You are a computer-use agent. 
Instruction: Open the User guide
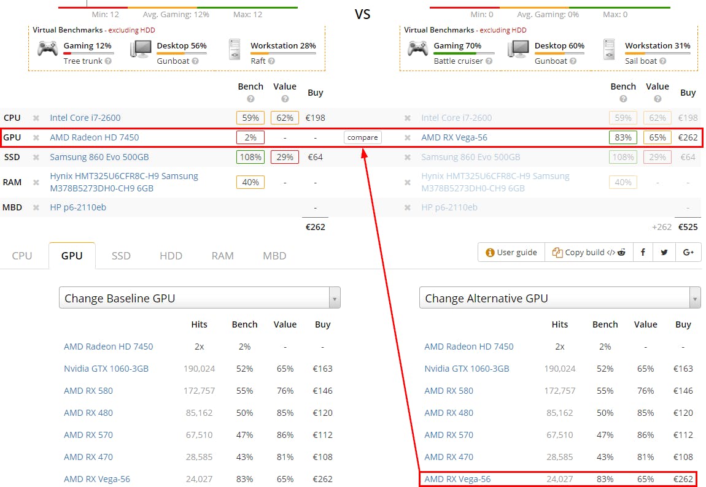click(511, 252)
